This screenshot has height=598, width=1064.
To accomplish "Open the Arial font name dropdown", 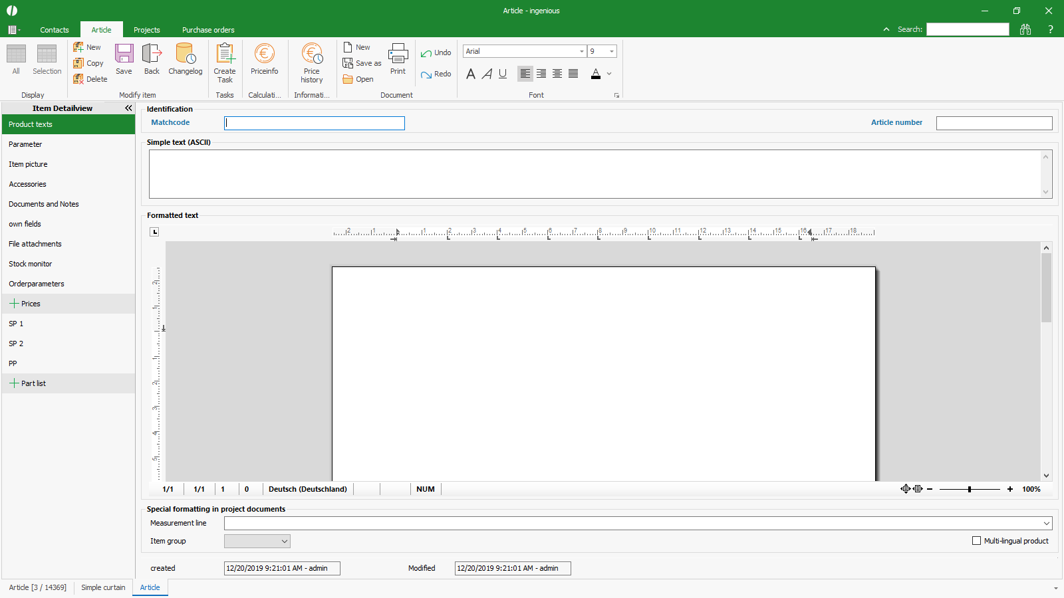I will [x=581, y=51].
